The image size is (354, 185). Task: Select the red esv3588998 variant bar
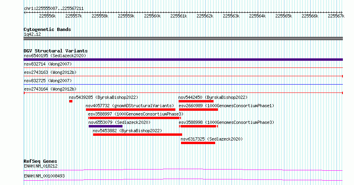(x=198, y=126)
